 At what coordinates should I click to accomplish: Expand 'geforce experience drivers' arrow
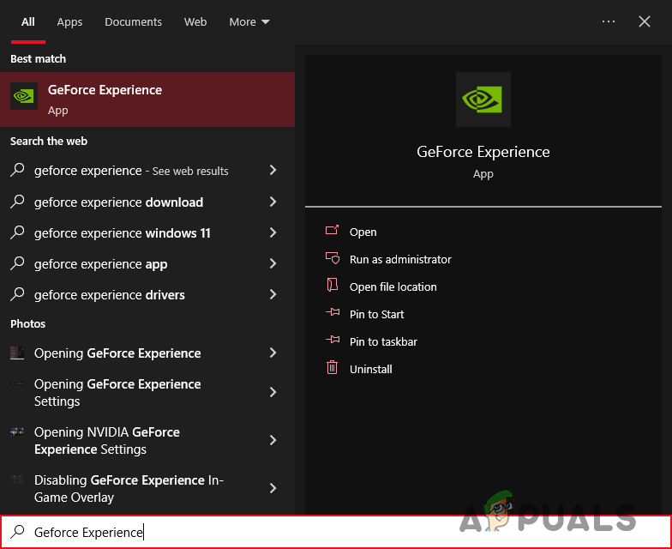273,294
